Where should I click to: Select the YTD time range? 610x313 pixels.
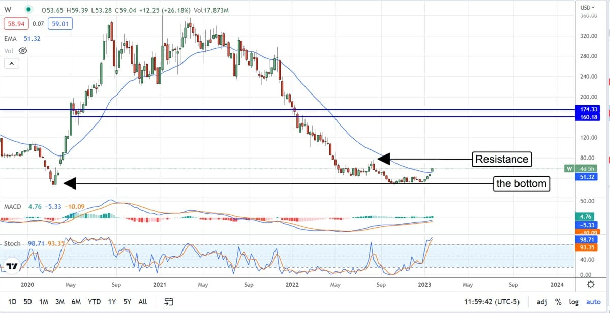(94, 302)
